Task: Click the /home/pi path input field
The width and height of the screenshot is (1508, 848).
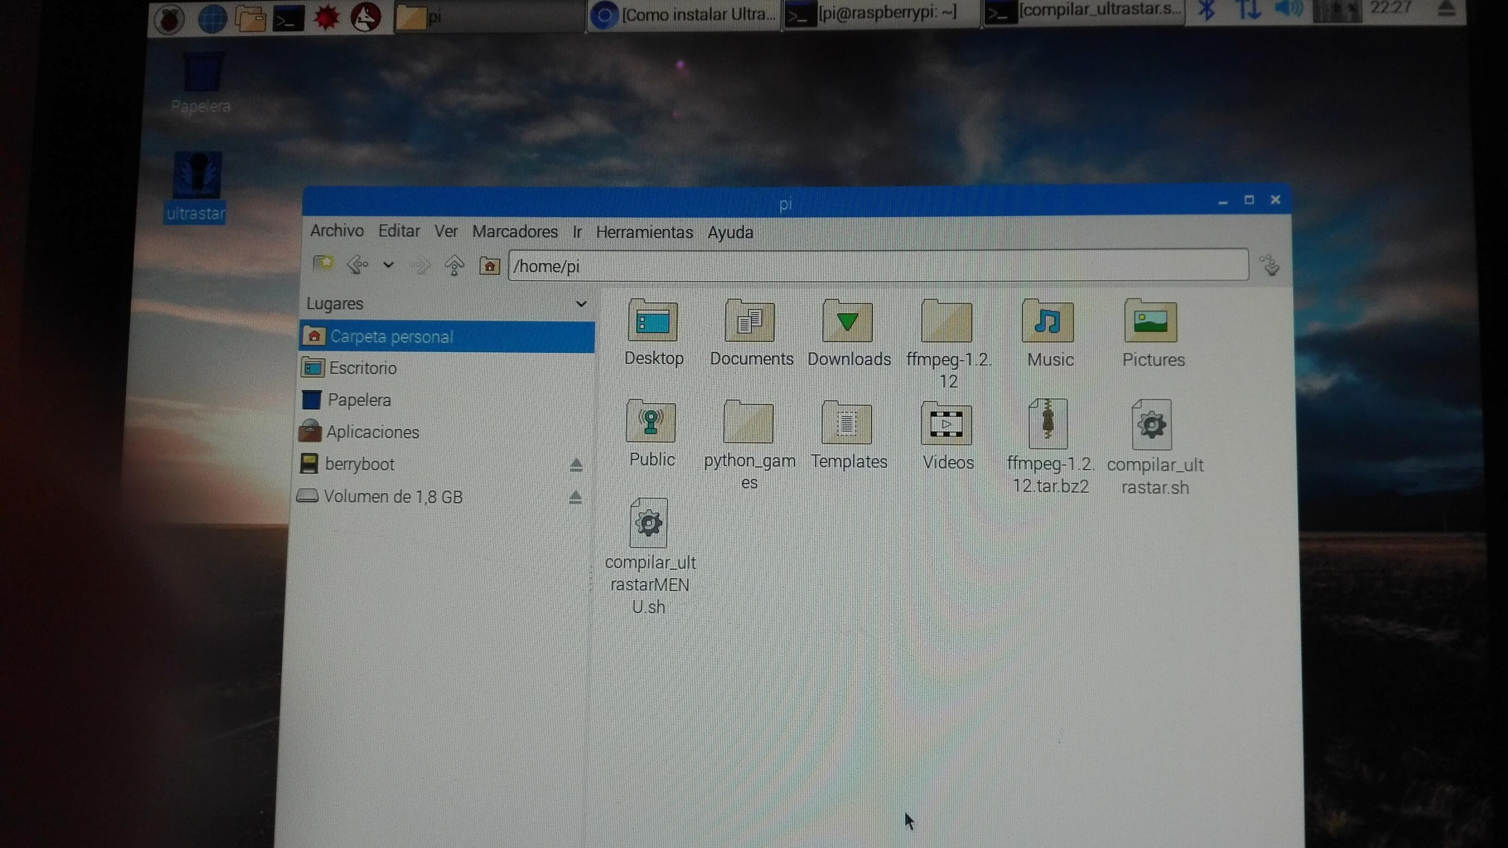Action: point(878,267)
